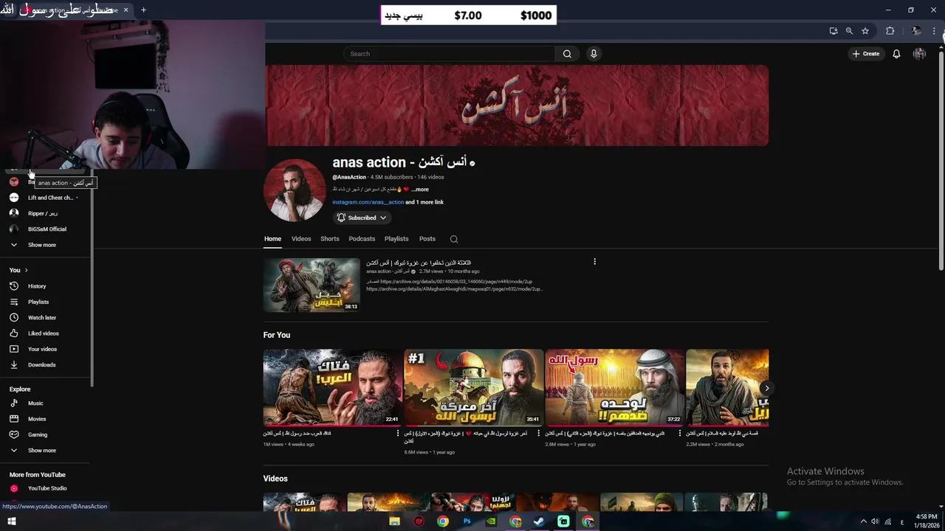Open Steam from the taskbar
This screenshot has height=531, width=945.
539,521
